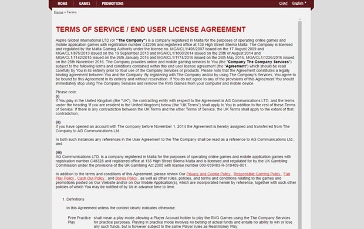Click the 'Please note:' text

point(66,92)
